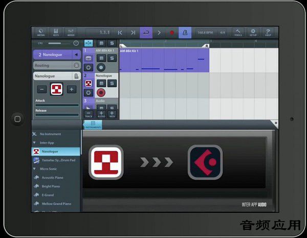The image size is (307, 238).
Task: Choose the Mellow Grand Piano instrument
Action: pyautogui.click(x=56, y=204)
